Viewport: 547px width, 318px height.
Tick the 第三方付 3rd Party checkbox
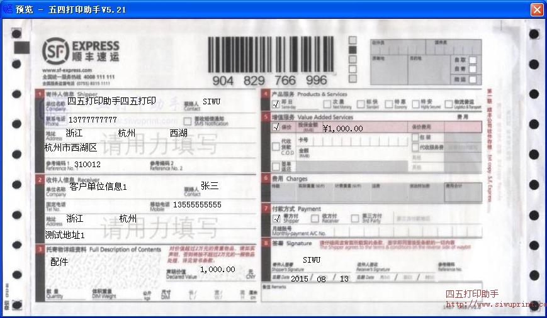click(x=355, y=218)
